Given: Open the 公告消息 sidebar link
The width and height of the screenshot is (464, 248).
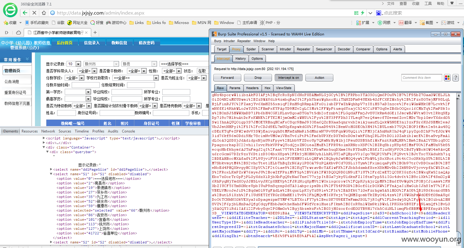Looking at the screenshot, I should click(x=12, y=82).
